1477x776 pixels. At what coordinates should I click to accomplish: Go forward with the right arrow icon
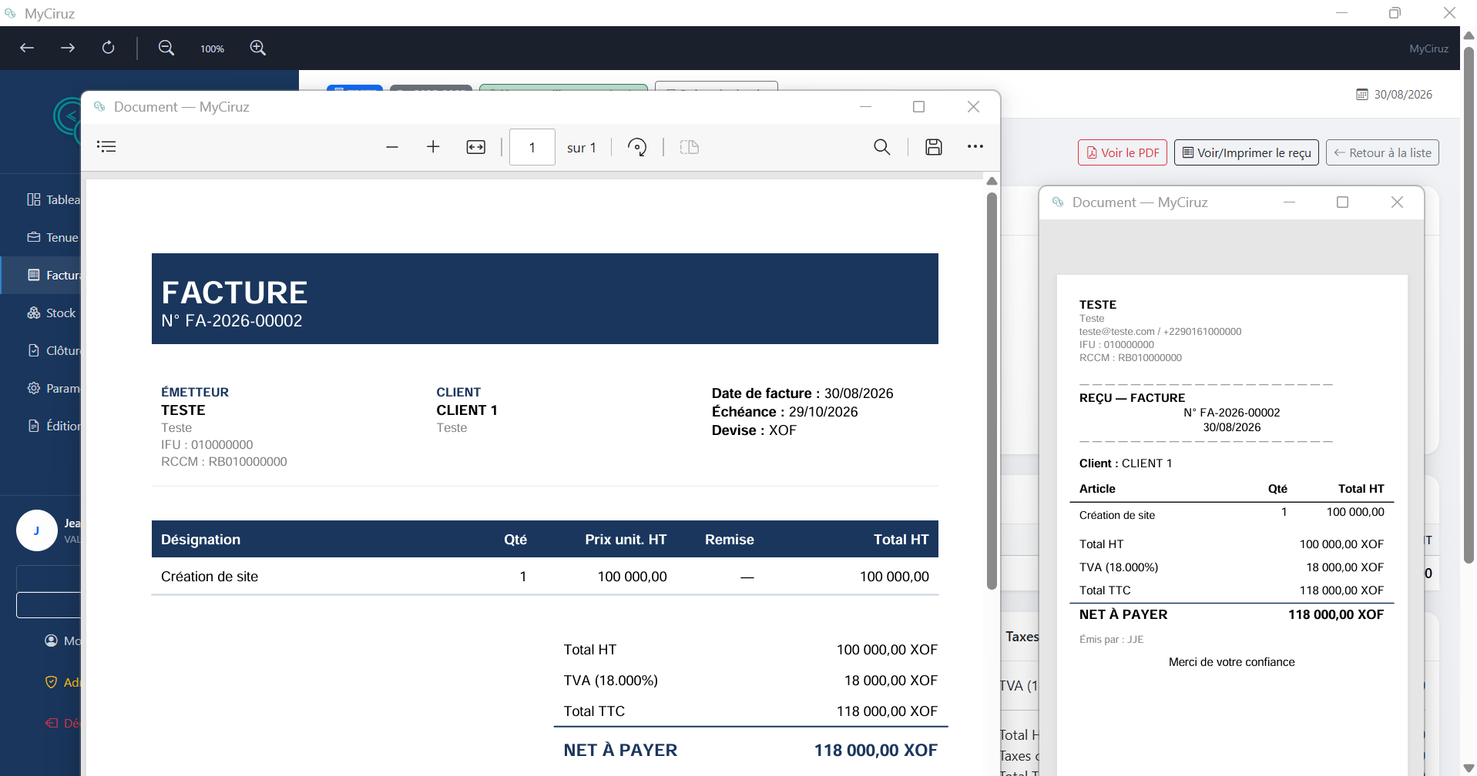coord(68,48)
